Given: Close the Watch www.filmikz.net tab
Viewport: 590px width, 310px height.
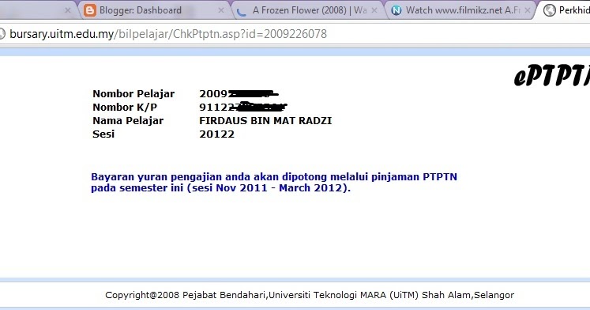Looking at the screenshot, I should click(528, 10).
